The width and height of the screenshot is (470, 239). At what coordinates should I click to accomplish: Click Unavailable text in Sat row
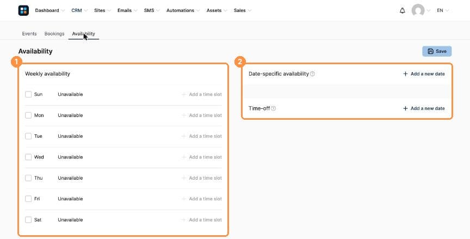(70, 220)
